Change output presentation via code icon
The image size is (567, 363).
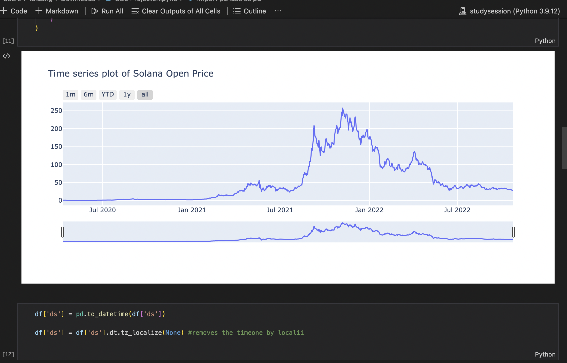pos(6,56)
